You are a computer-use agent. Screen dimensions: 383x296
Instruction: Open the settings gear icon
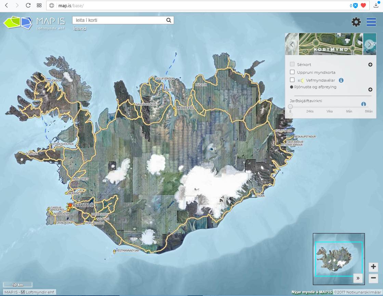tap(356, 22)
